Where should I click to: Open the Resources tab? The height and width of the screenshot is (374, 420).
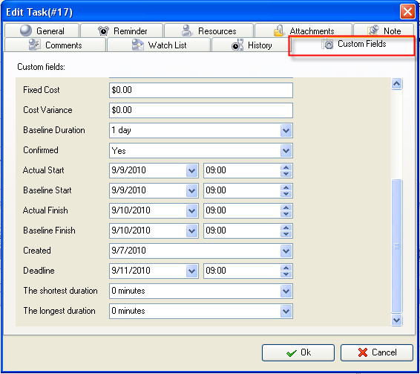click(x=209, y=30)
